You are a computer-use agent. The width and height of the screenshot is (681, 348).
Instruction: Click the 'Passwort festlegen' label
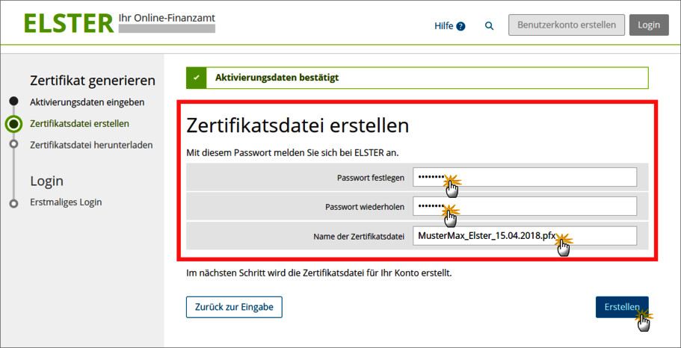pos(371,178)
